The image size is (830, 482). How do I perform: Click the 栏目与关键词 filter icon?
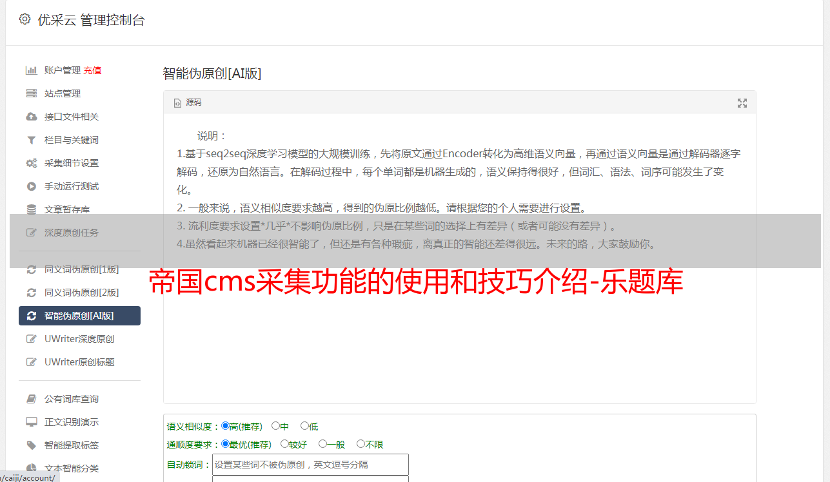click(x=31, y=140)
